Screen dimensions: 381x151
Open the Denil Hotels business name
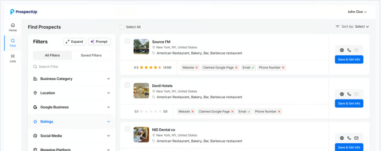[x=162, y=86]
